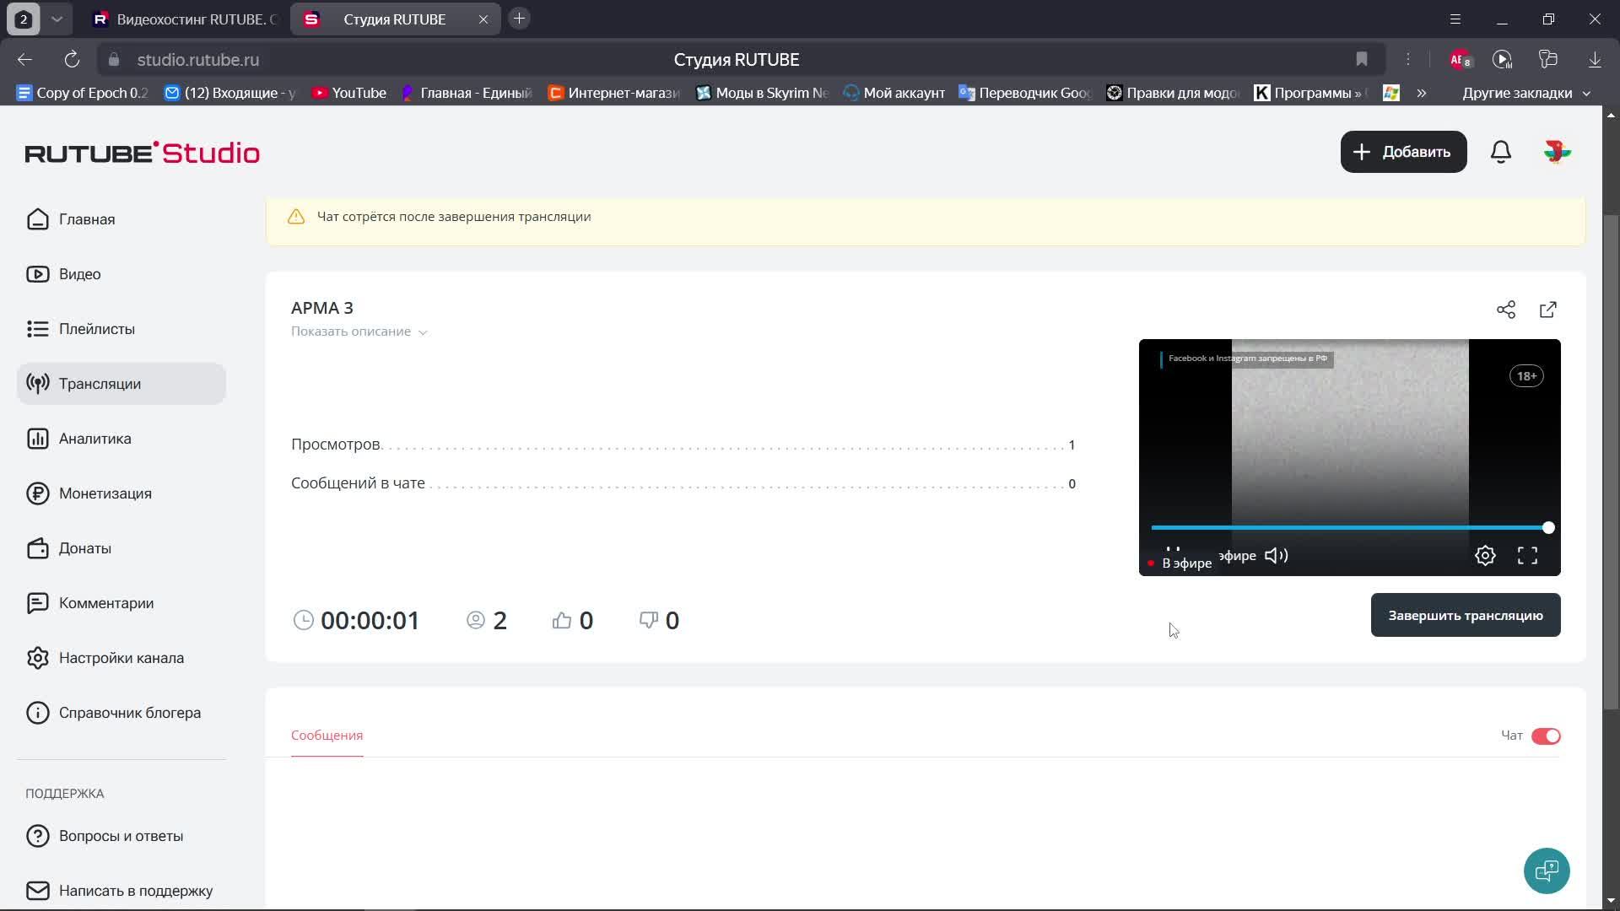Click the player progress slider handle
The height and width of the screenshot is (911, 1620).
click(x=1548, y=527)
